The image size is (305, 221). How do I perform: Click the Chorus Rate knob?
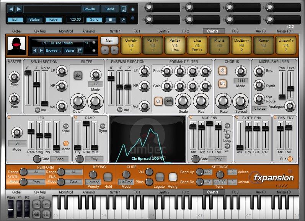click(x=223, y=101)
